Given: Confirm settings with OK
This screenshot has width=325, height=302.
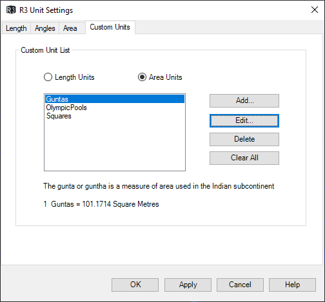Looking at the screenshot, I should click(135, 285).
